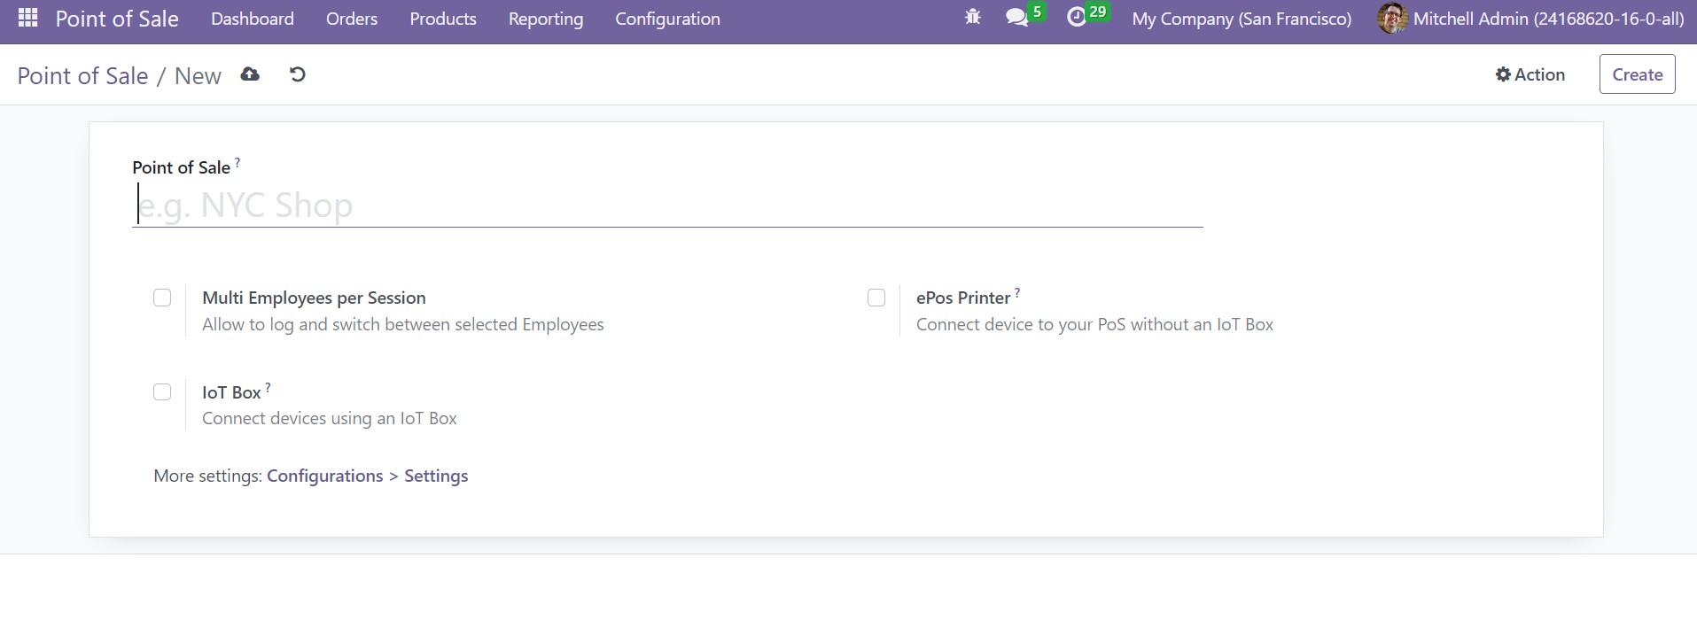Click the cloud save icon

click(x=250, y=74)
